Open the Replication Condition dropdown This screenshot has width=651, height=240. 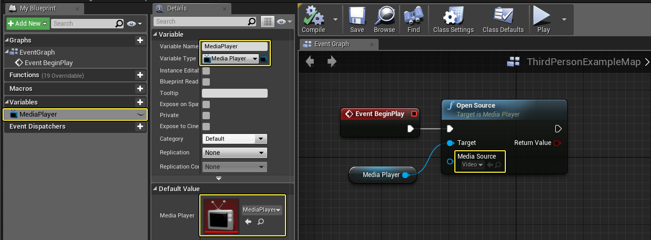(235, 166)
